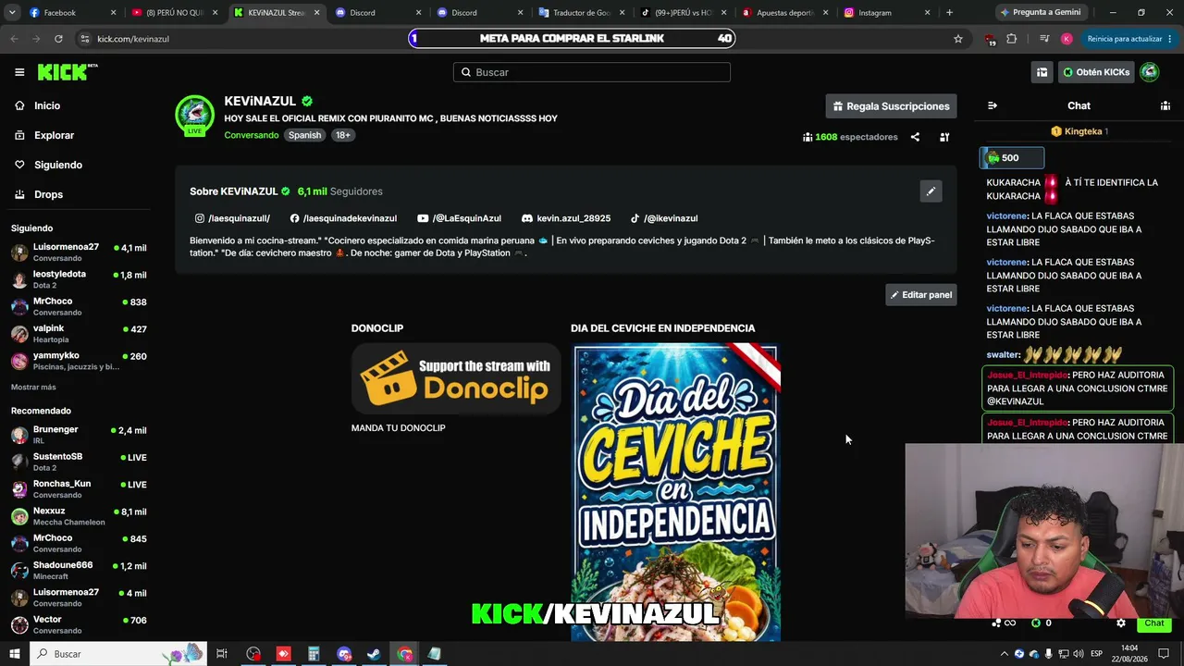Open valpink channel in sidebar
The height and width of the screenshot is (666, 1184).
click(79, 334)
